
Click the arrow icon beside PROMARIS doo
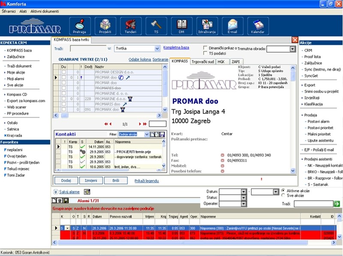pyautogui.click(x=125, y=104)
